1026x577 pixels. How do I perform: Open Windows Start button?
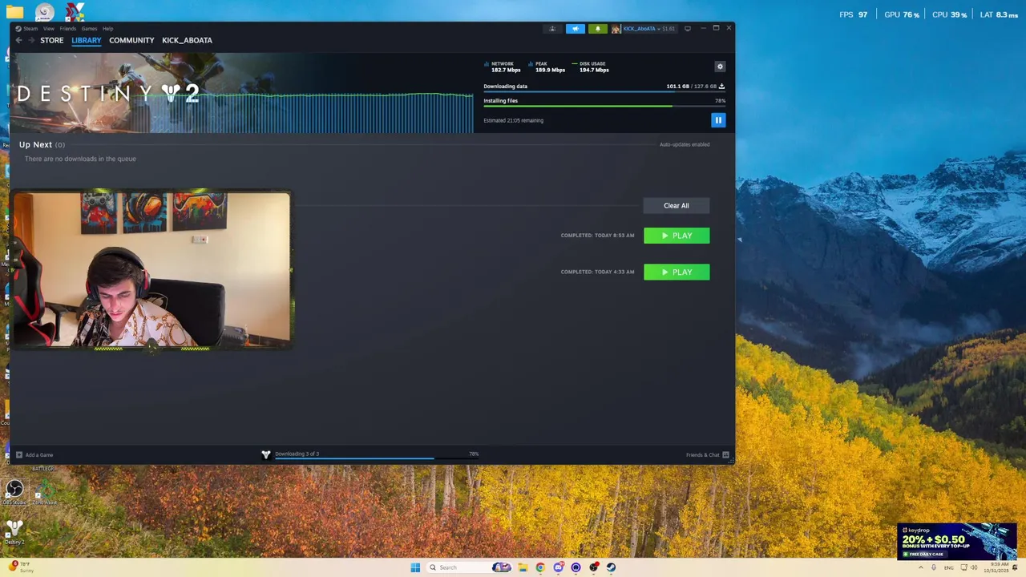415,567
